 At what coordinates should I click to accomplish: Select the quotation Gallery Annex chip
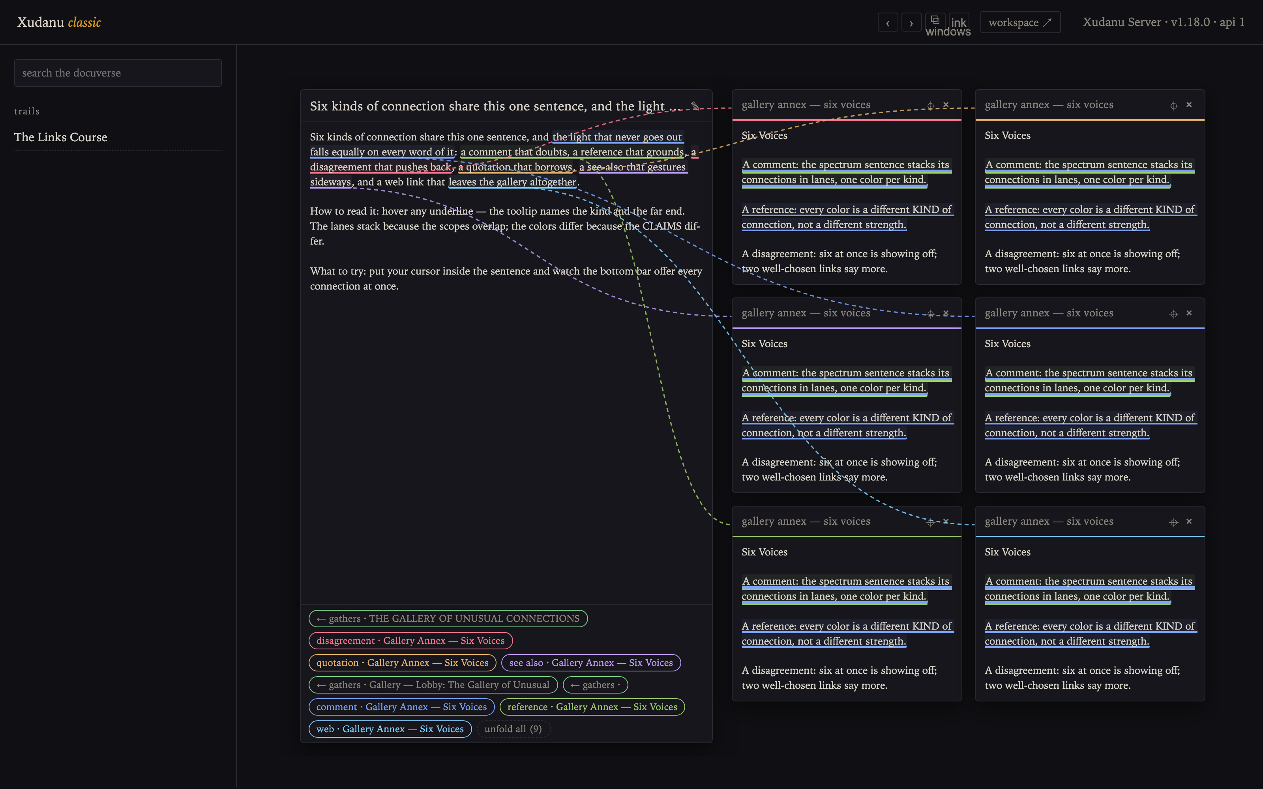coord(403,663)
